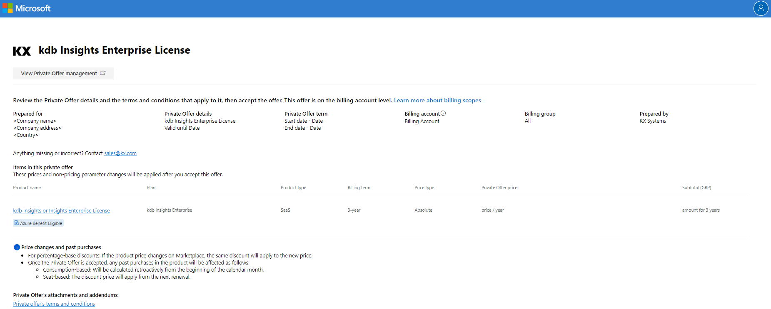Screen dimensions: 771x309
Task: Click the Billing account info icon
Action: click(443, 114)
